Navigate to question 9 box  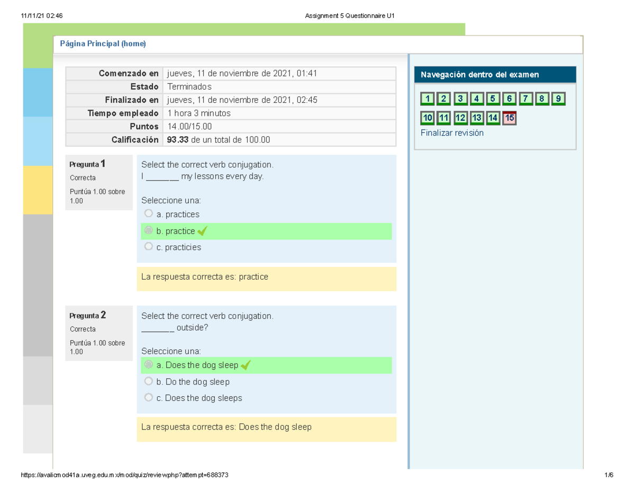pos(558,99)
